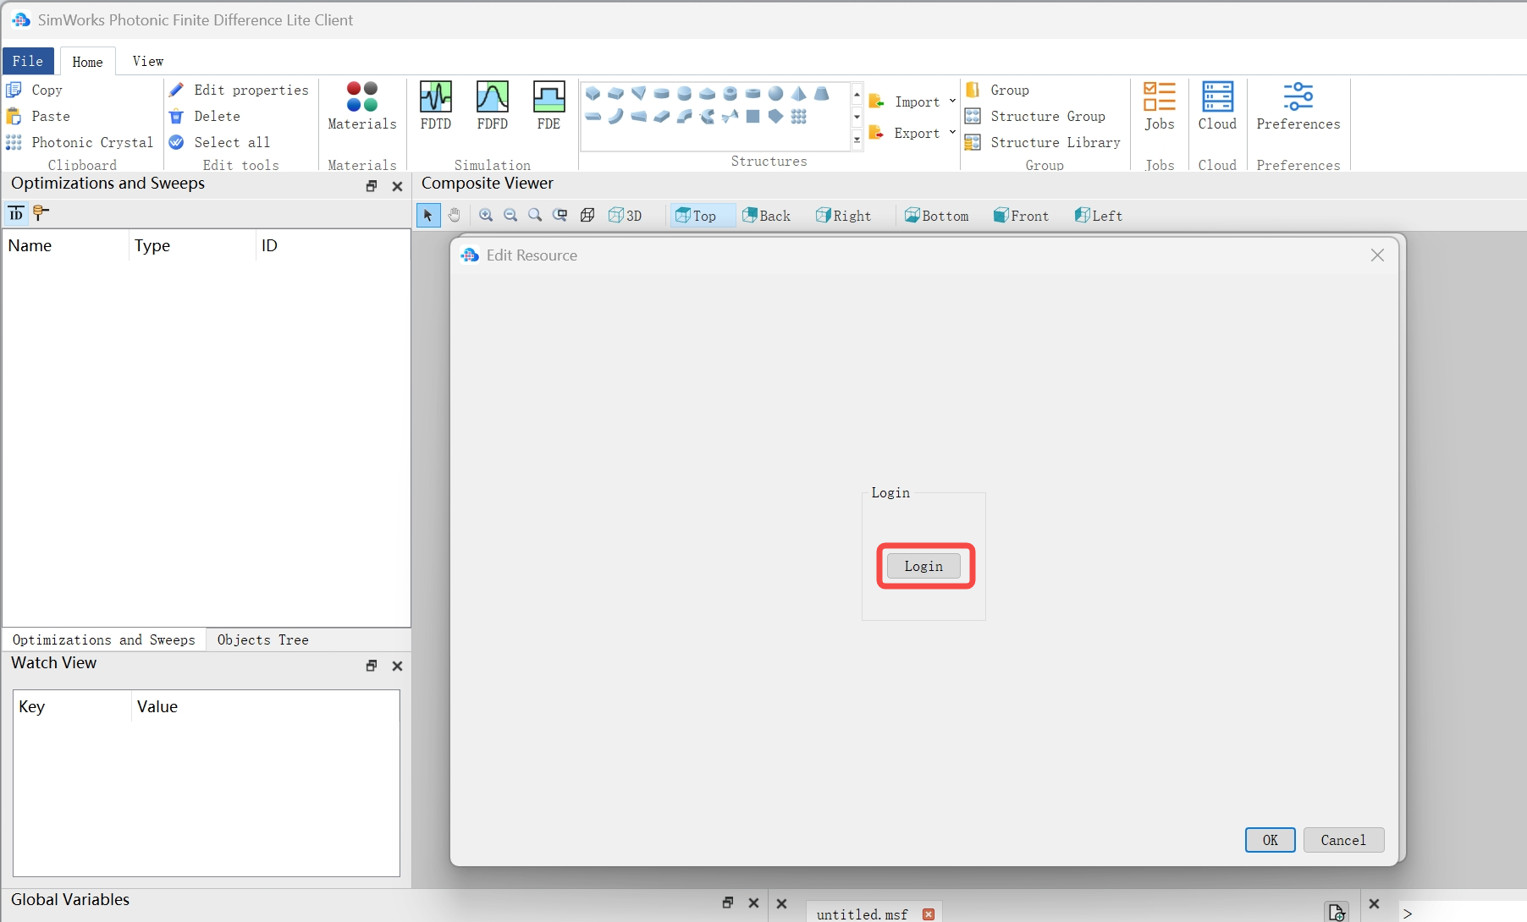
Task: Click Photonic Crystal button
Action: pyautogui.click(x=80, y=142)
